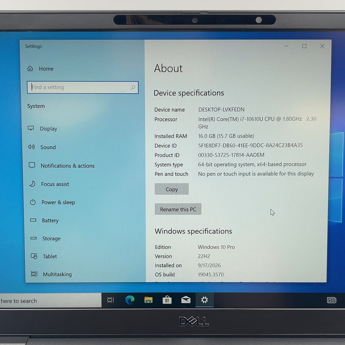Click the Rename this PC button
This screenshot has width=345, height=345.
pyautogui.click(x=178, y=209)
